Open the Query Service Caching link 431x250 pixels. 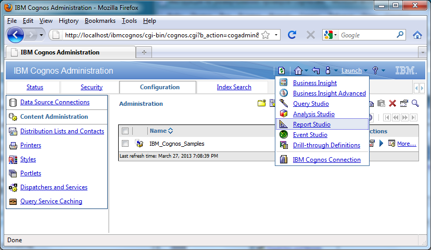pyautogui.click(x=51, y=201)
